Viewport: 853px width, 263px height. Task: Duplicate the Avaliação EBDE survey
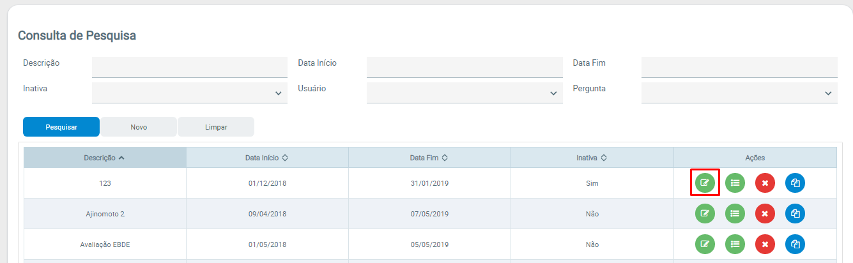[x=795, y=244]
